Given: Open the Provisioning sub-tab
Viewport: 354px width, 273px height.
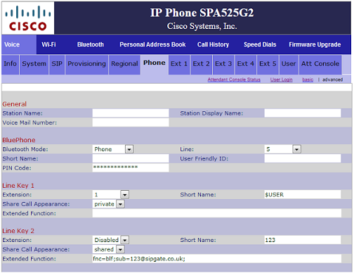Looking at the screenshot, I should 86,65.
